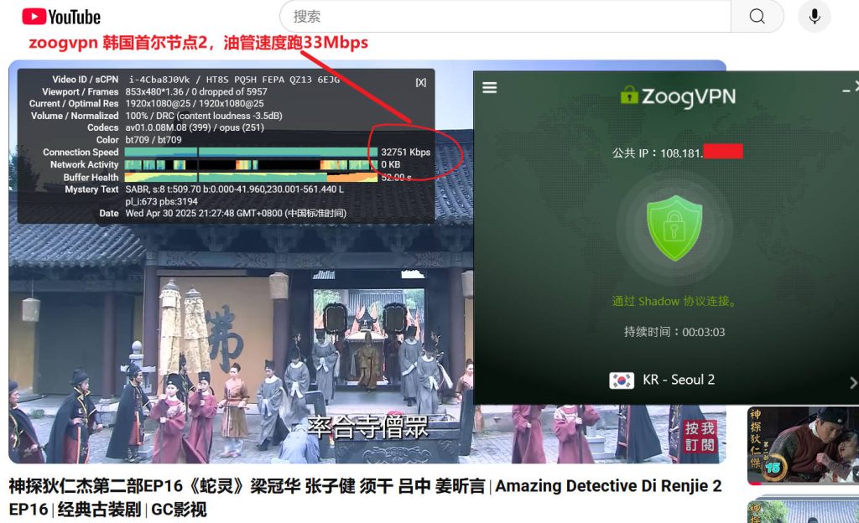Click the Shadow protocol connection status text
Viewport: 859px width, 523px height.
(674, 301)
